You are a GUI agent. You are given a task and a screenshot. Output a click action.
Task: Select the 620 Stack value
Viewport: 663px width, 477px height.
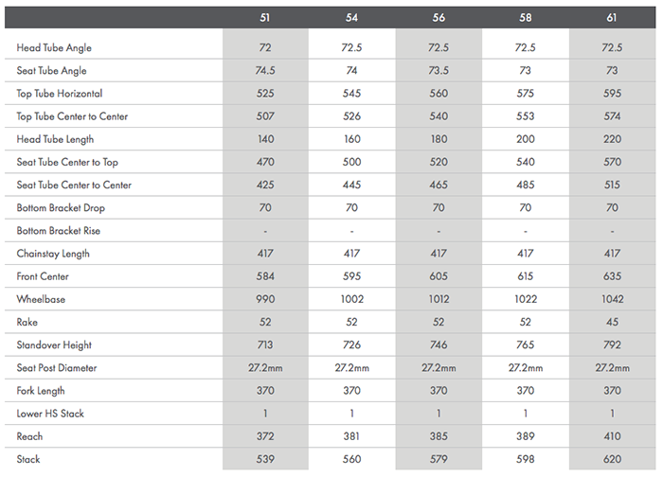[x=612, y=459]
